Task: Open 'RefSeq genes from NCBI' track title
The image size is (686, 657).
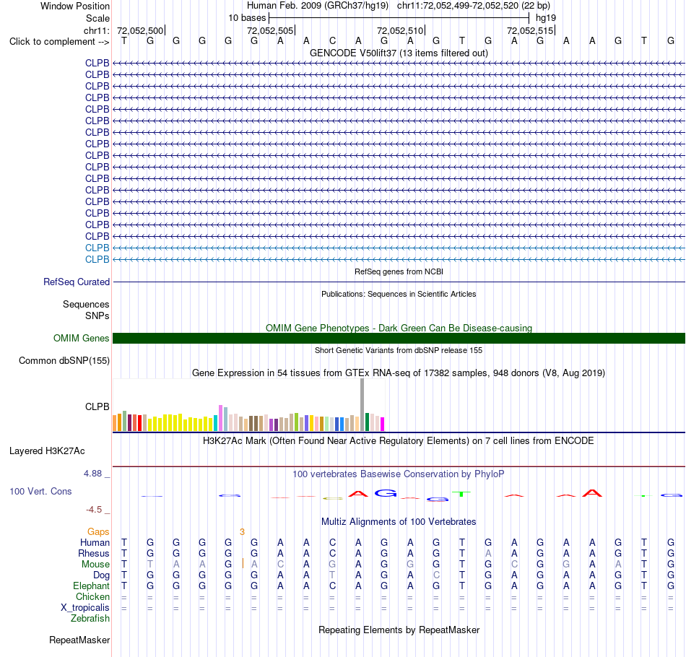Action: point(399,271)
